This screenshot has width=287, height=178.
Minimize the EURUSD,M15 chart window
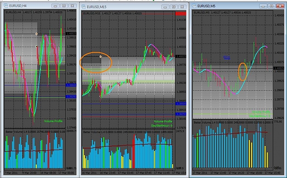(165, 7)
